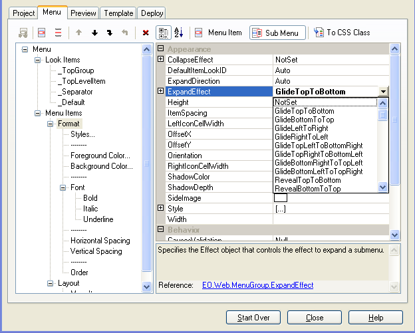The width and height of the screenshot is (415, 333).
Task: Select the Bold tree item
Action: click(x=90, y=198)
